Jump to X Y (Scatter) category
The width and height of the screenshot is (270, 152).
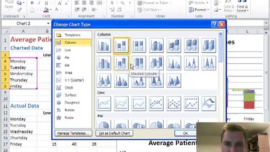(73, 80)
